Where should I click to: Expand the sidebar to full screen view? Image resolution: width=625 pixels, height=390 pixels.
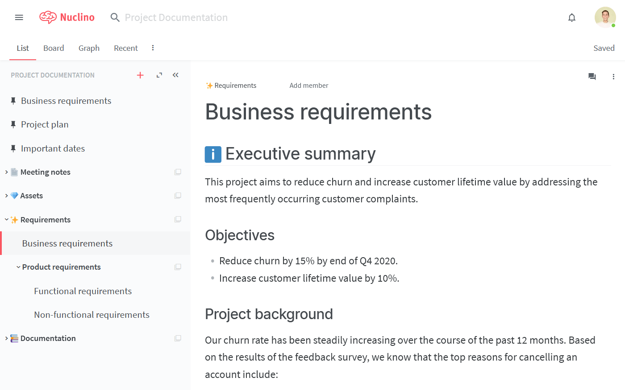tap(159, 75)
